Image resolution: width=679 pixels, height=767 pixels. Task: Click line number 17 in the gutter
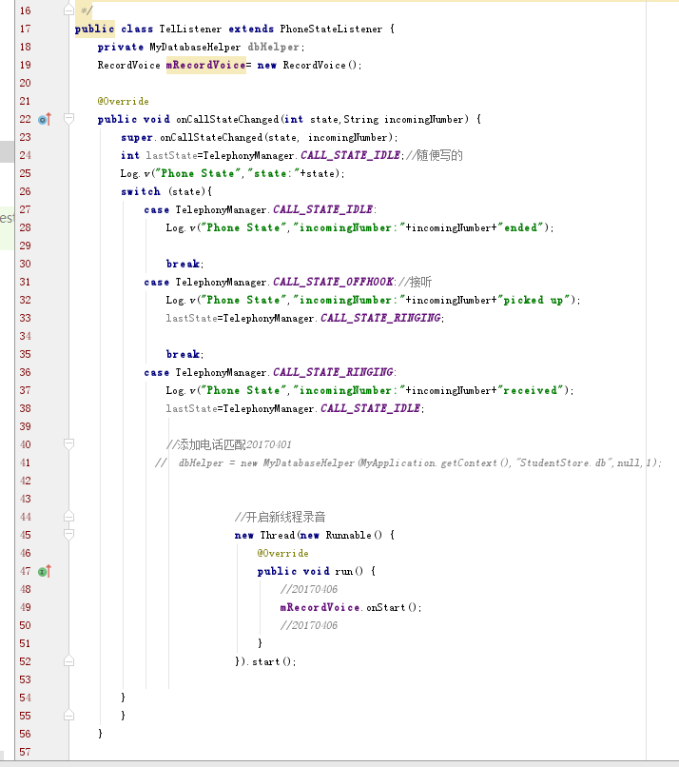pos(25,29)
